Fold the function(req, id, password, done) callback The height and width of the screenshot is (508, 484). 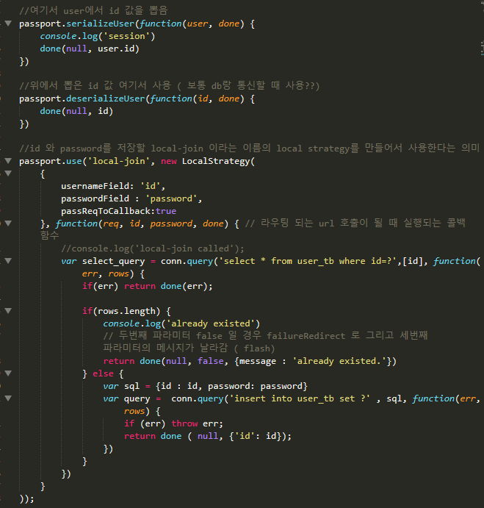(8, 223)
